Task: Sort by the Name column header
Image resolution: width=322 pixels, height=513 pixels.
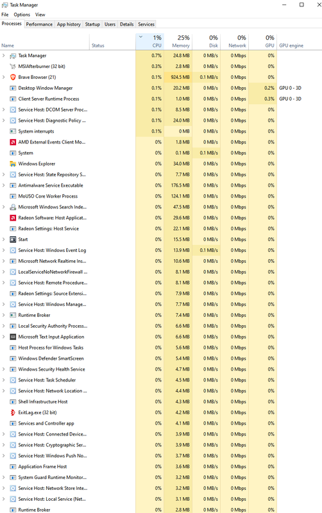Action: click(45, 42)
